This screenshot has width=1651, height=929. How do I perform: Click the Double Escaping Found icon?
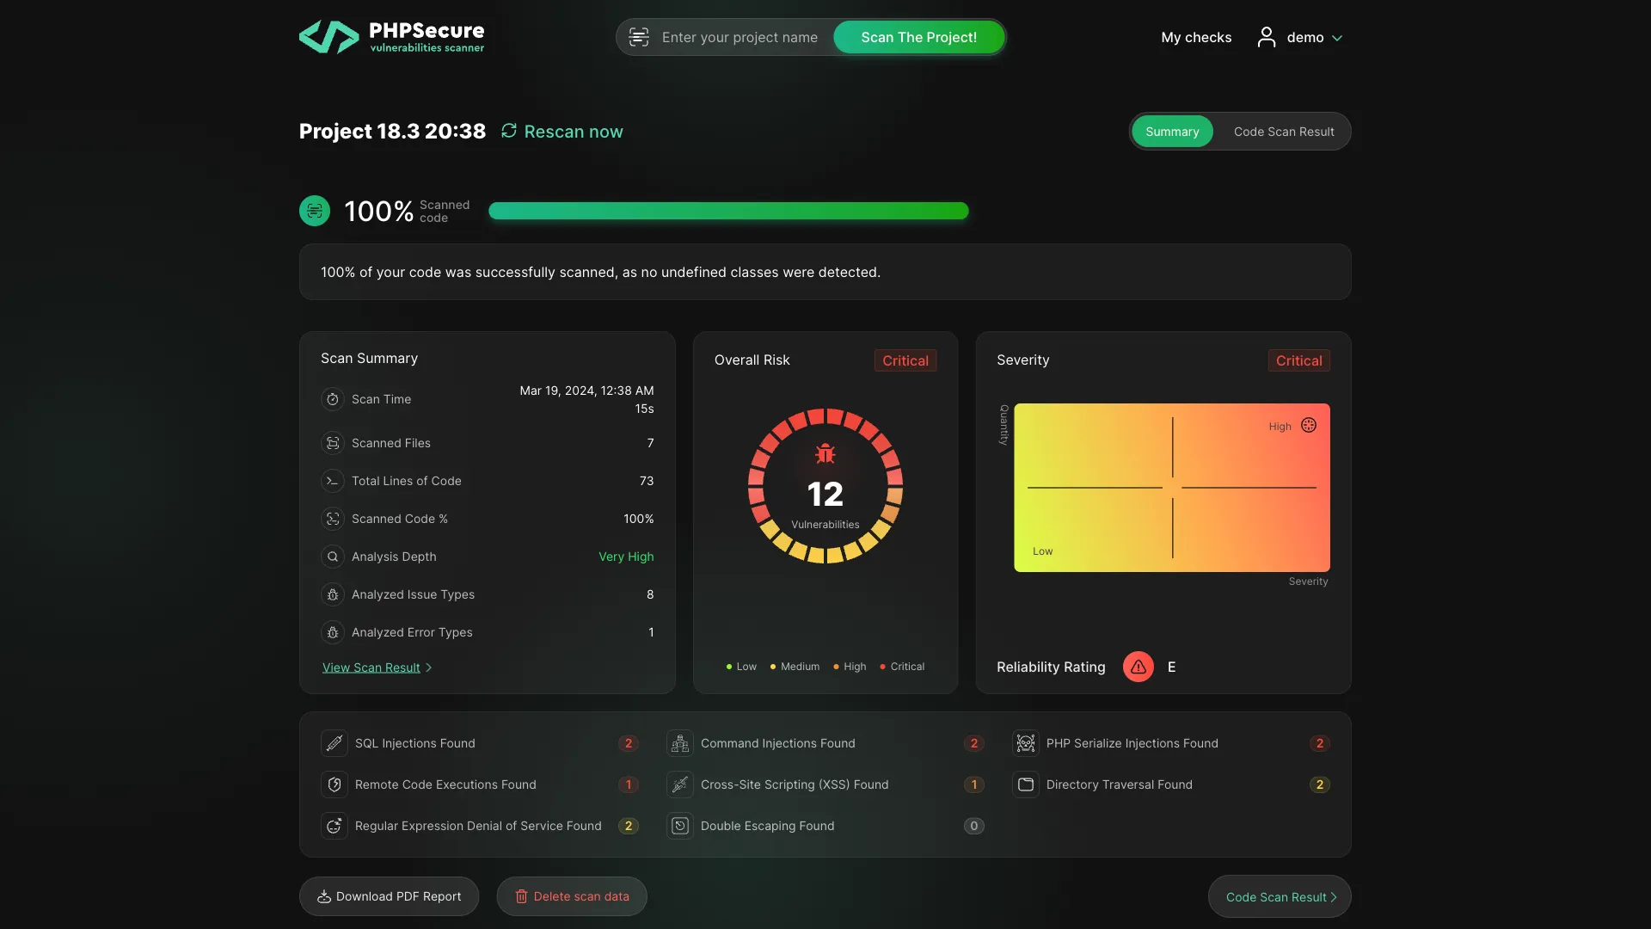pyautogui.click(x=678, y=826)
